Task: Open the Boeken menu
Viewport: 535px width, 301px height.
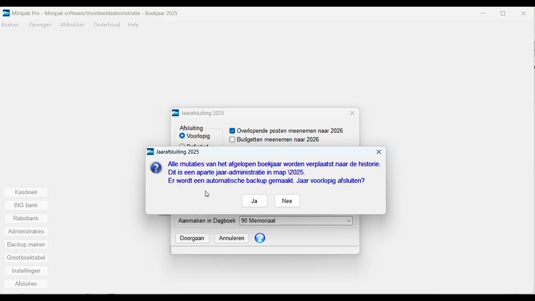Action: [10, 25]
